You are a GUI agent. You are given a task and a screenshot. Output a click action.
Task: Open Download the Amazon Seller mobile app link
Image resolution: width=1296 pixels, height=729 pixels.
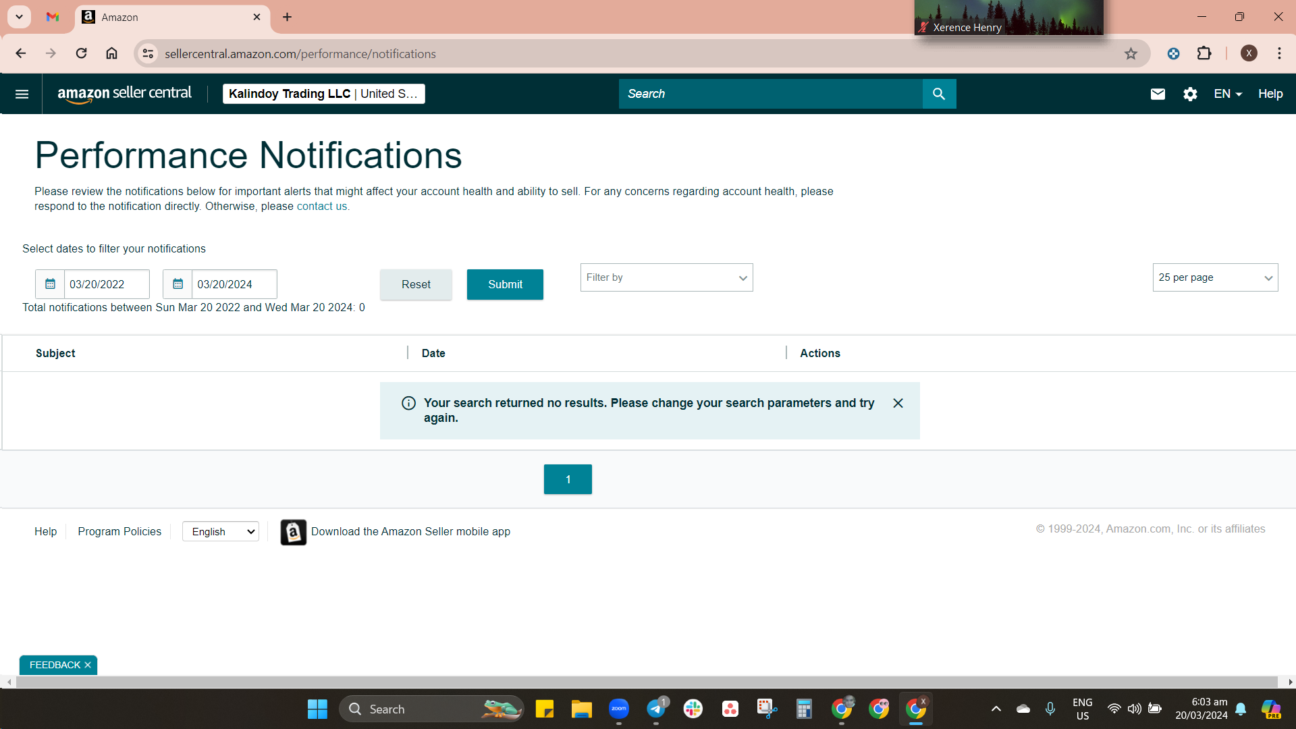410,532
